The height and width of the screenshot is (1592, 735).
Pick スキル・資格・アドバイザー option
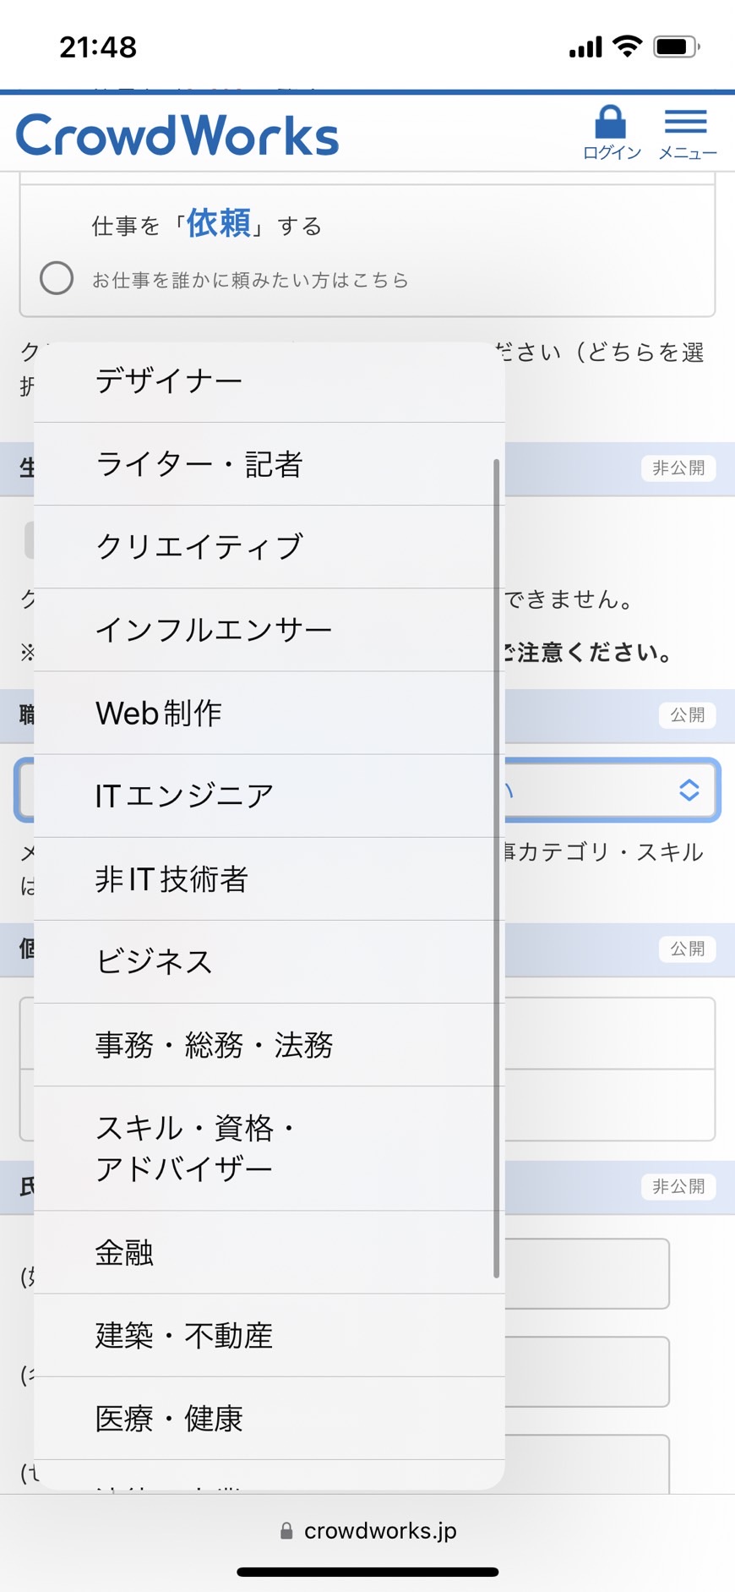[x=269, y=1148]
